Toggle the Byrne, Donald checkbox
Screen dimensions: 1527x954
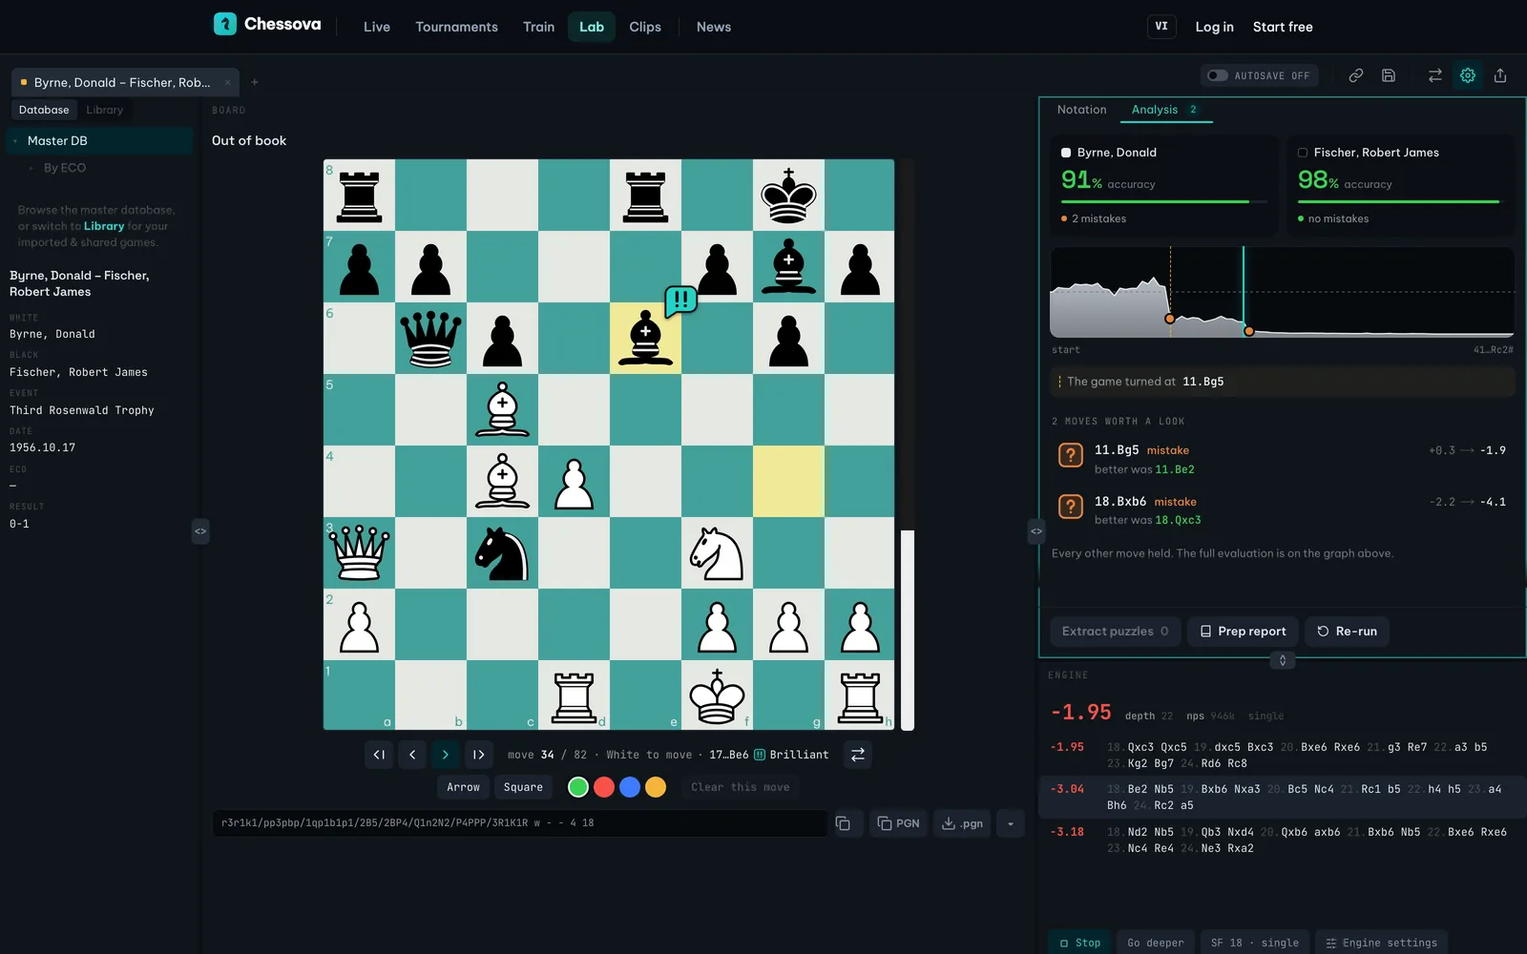coord(1066,153)
